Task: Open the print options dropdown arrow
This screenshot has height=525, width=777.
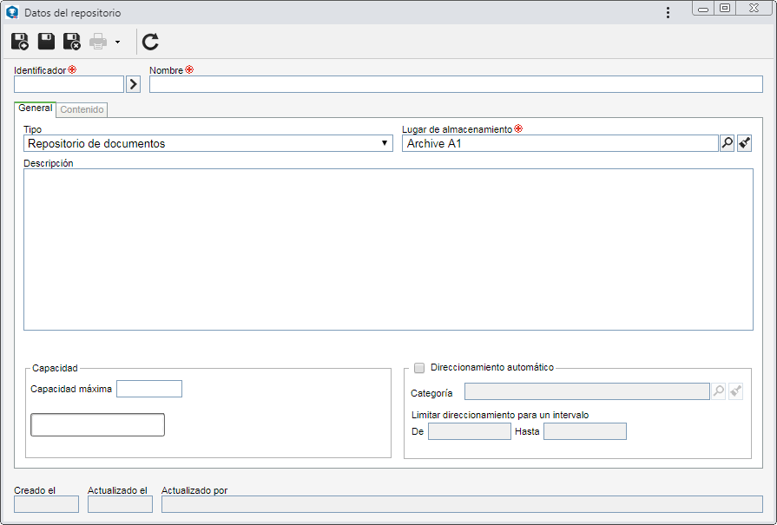Action: click(x=117, y=43)
